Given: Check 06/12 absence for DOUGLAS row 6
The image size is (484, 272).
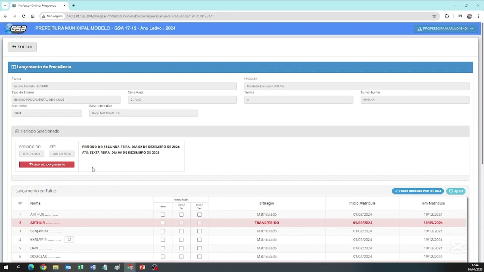Looking at the screenshot, I should pos(199,257).
